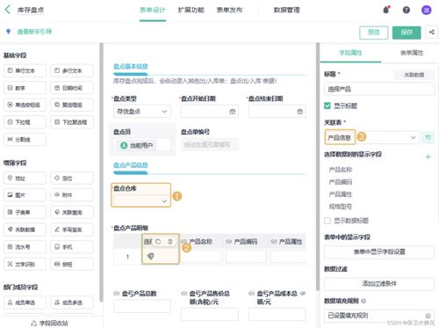
Task: Add a 关联查询 field
Action: click(x=72, y=212)
